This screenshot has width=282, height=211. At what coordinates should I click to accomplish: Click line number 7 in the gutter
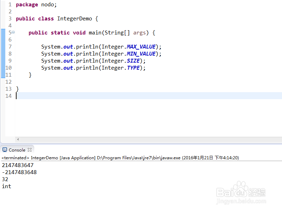coord(10,47)
